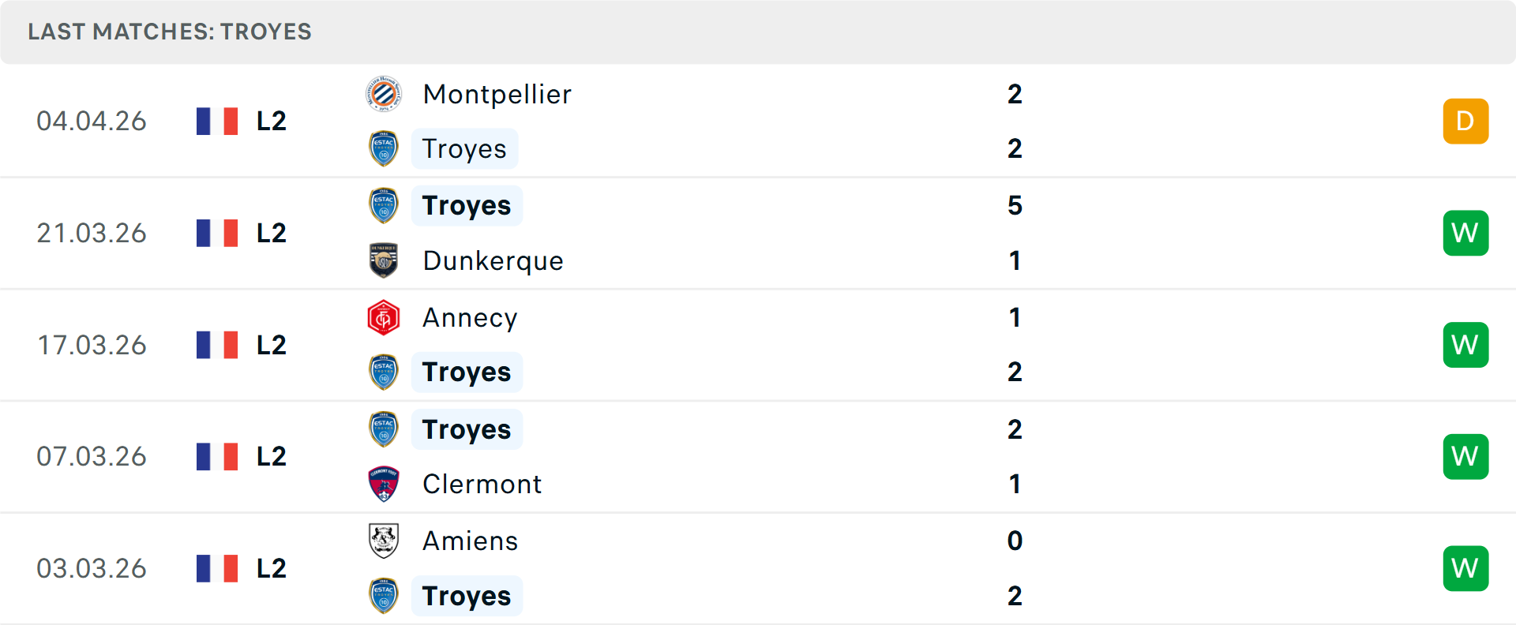Viewport: 1516px width, 625px height.
Task: Click the Amiens club crest icon
Action: point(384,541)
